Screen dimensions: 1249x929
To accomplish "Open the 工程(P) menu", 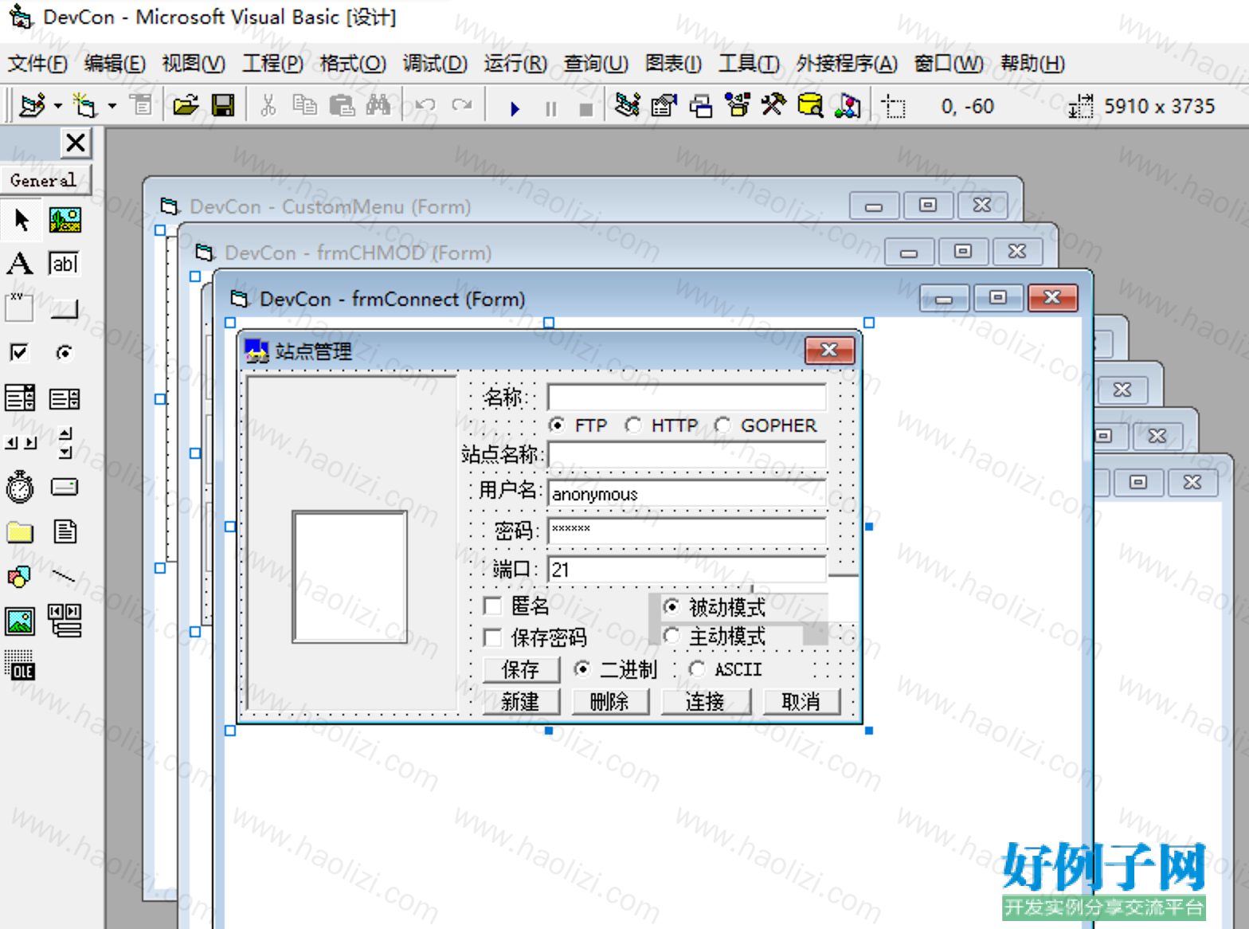I will [x=272, y=63].
